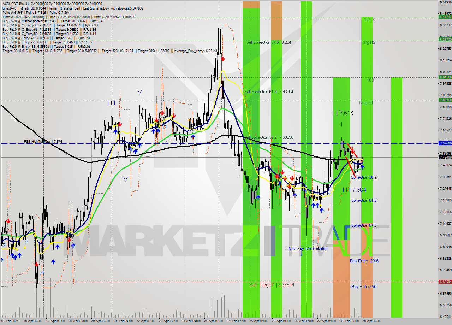Select the 'Buy Entry -50' label
452x325 pixels.
tap(364, 287)
